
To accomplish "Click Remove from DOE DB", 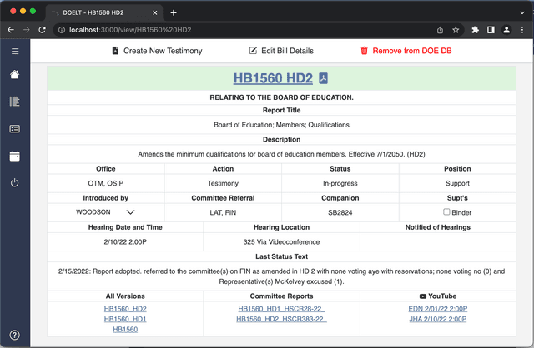I will [406, 51].
